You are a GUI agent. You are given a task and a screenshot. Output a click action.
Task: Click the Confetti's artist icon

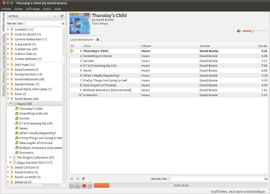pyautogui.click(x=12, y=29)
